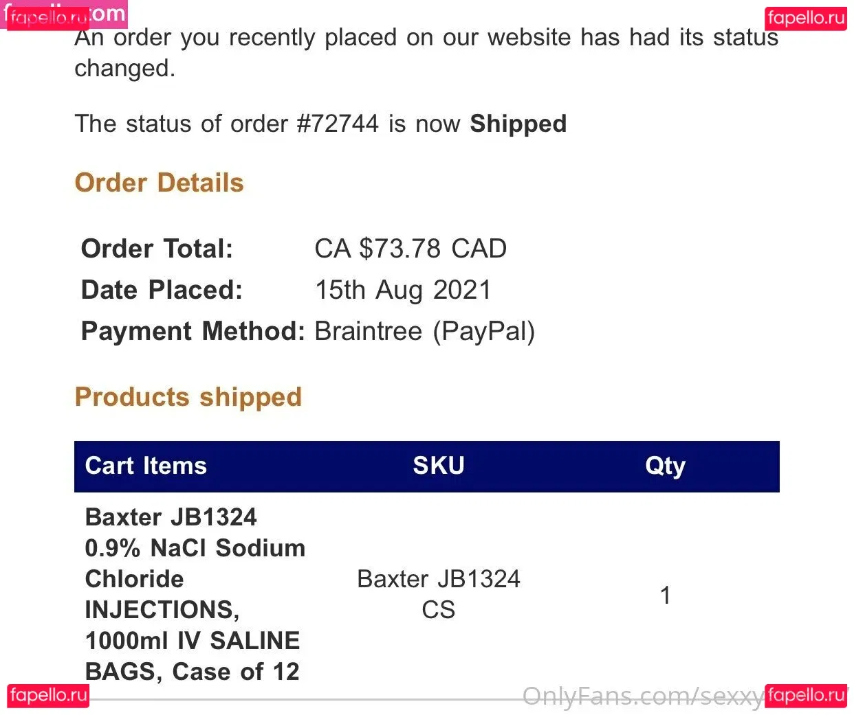Viewport: 854px width, 715px height.
Task: Click the bold Shipped status text
Action: (x=518, y=124)
